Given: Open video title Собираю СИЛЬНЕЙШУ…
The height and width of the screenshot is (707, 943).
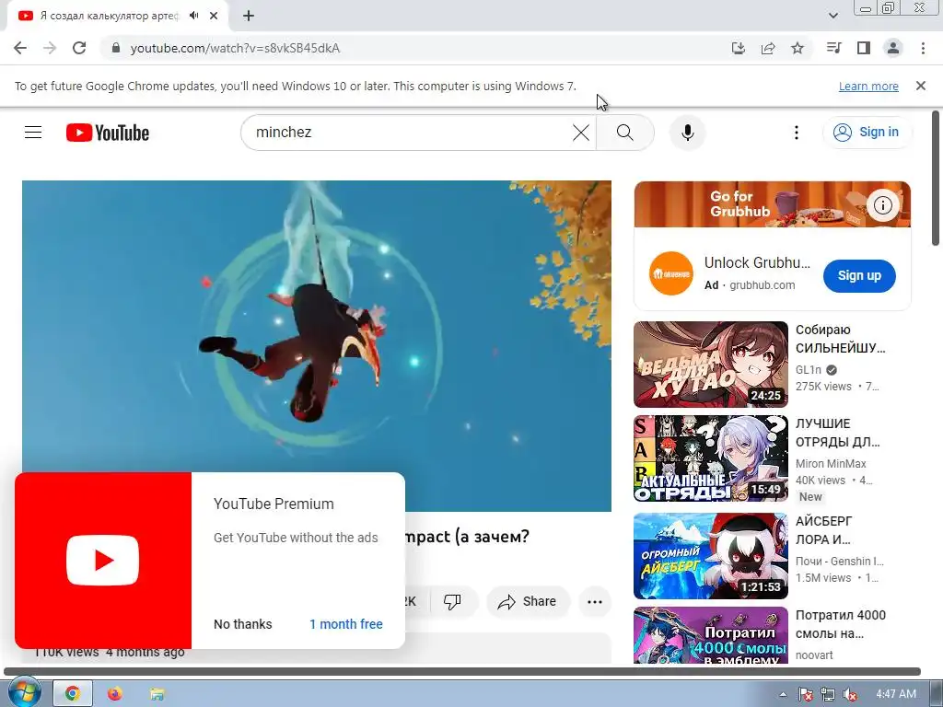Looking at the screenshot, I should click(x=840, y=339).
